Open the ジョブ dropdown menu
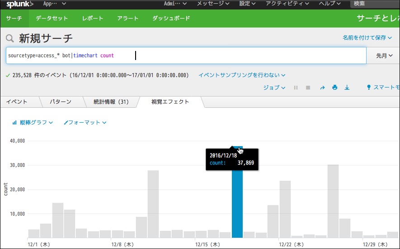 coord(274,88)
